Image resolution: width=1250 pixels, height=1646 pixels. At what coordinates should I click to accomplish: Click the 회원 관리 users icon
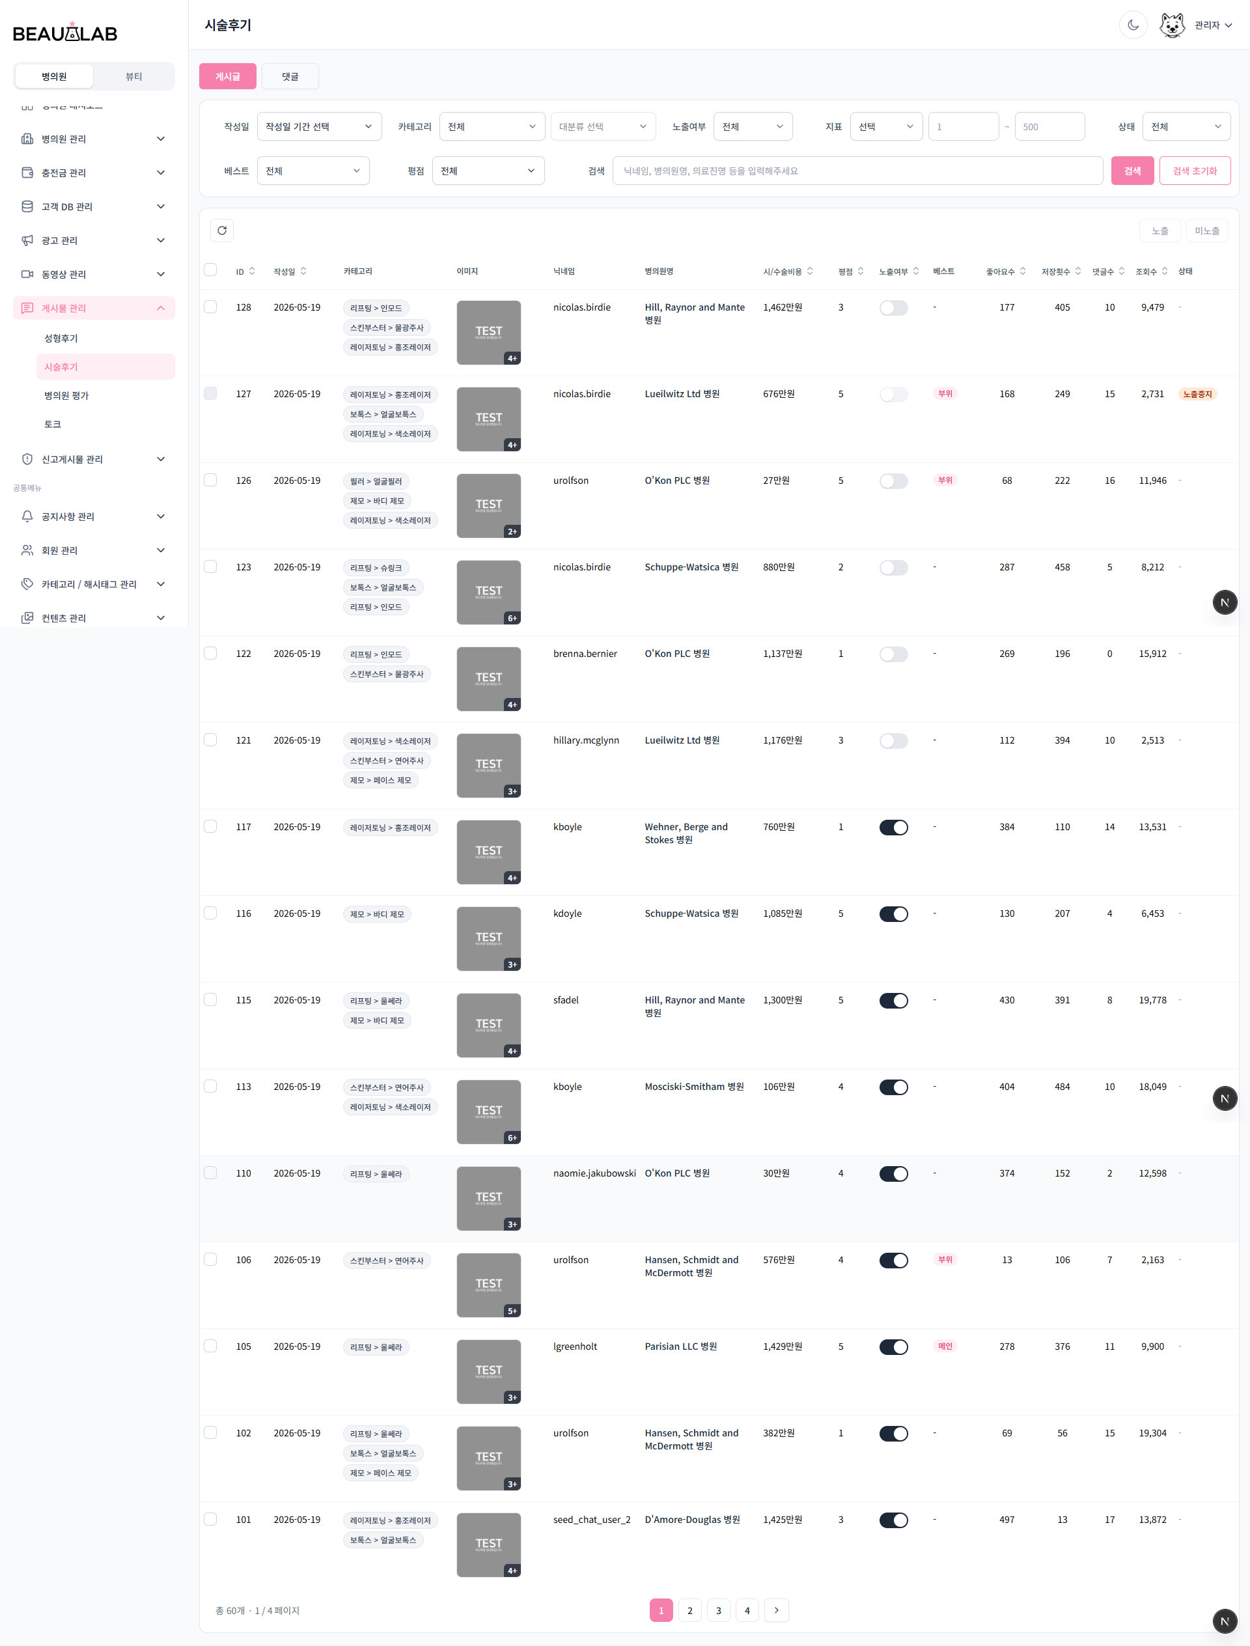pos(27,551)
